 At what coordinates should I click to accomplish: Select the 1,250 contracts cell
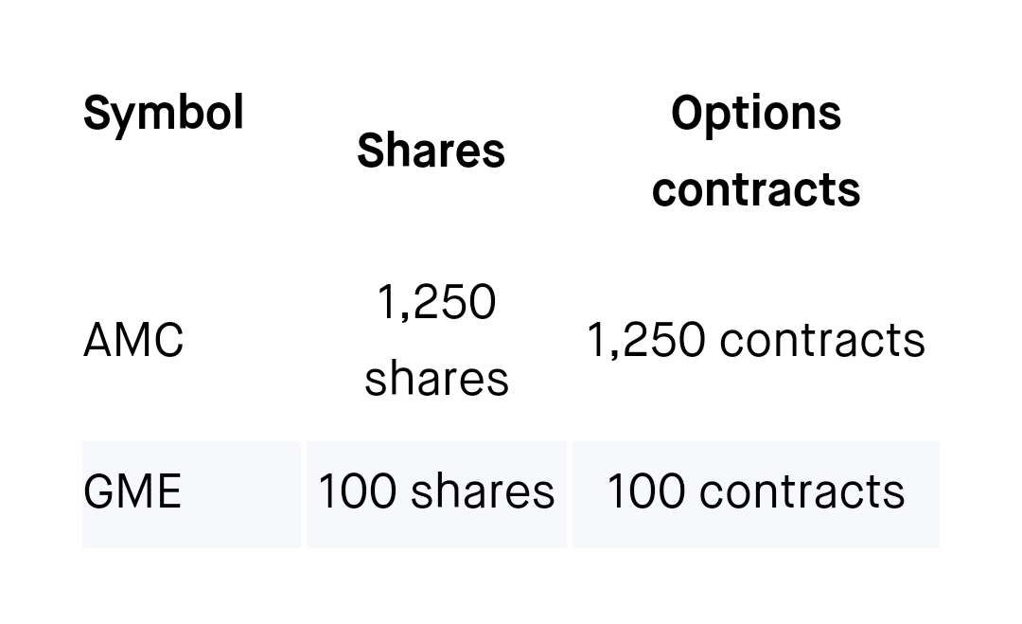point(756,340)
